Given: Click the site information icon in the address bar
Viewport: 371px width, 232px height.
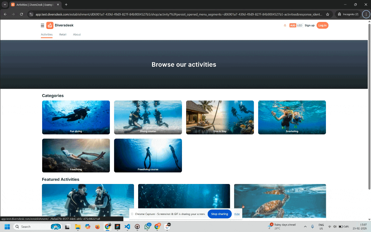Looking at the screenshot, I should (31, 14).
